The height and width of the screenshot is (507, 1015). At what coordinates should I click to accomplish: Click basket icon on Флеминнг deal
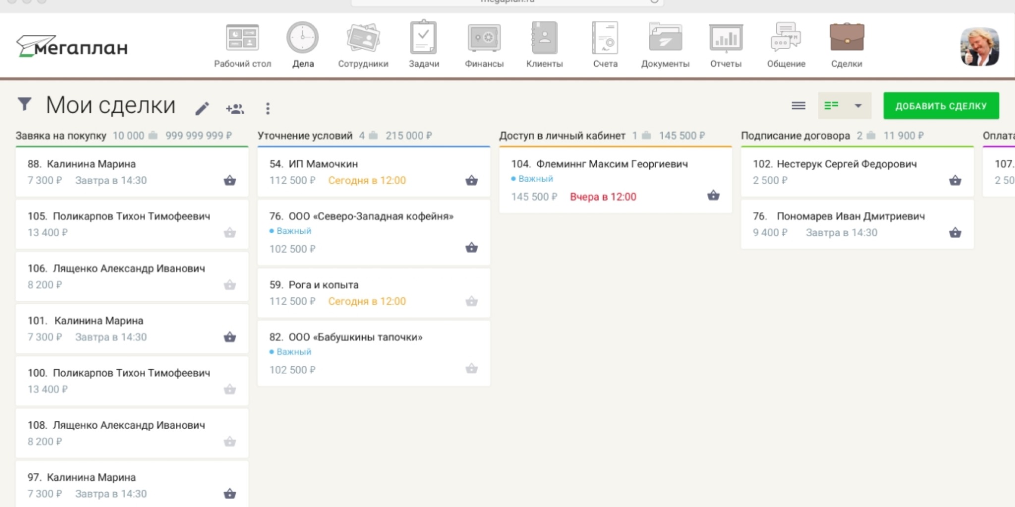[x=713, y=195]
